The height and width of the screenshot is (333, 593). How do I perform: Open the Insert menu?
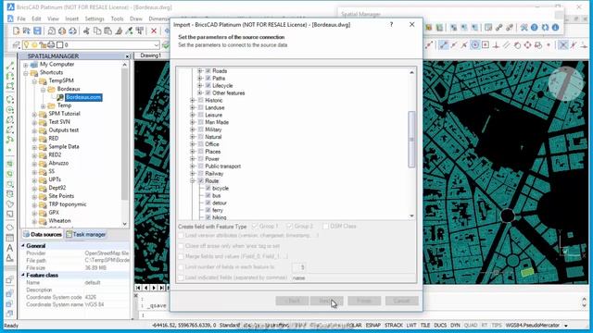click(x=72, y=18)
